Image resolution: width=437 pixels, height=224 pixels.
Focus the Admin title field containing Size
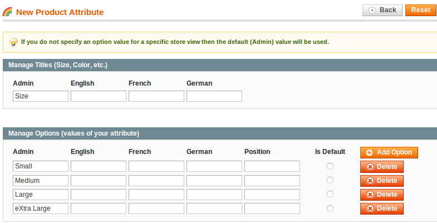(x=41, y=96)
